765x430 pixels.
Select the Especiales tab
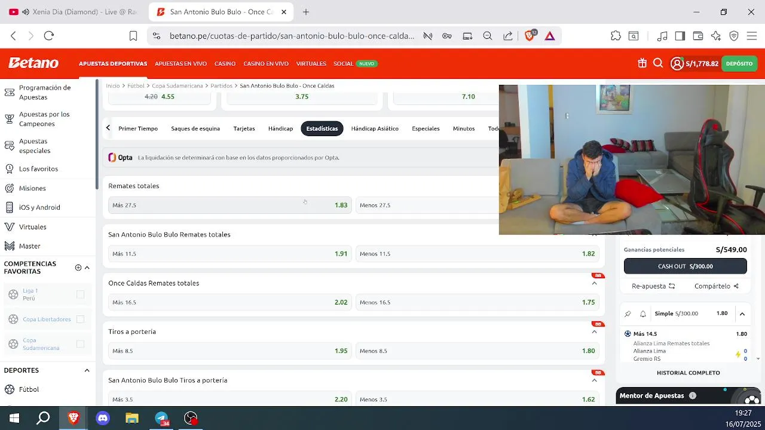tap(426, 128)
